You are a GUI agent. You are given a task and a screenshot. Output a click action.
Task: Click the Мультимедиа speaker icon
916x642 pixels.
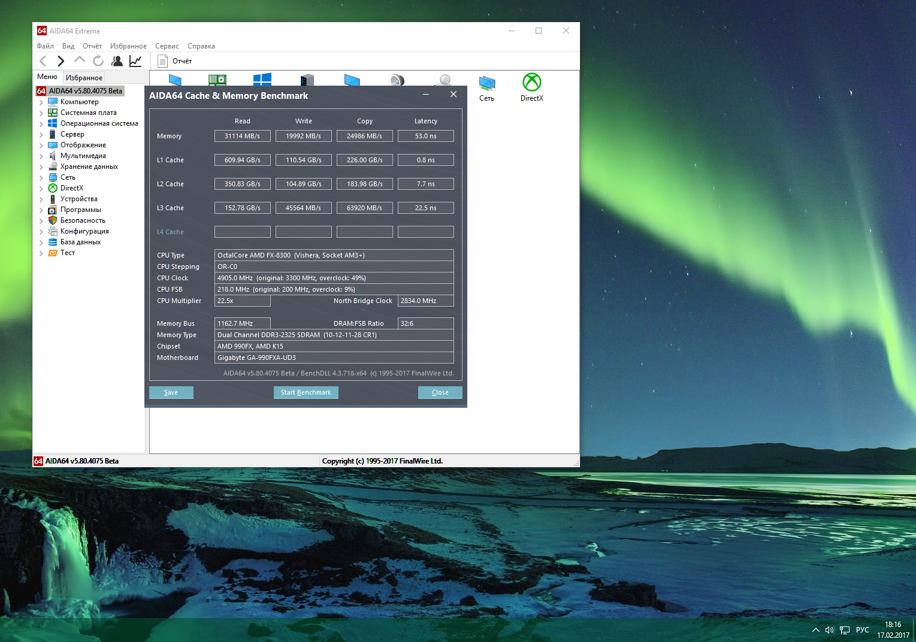pyautogui.click(x=53, y=156)
